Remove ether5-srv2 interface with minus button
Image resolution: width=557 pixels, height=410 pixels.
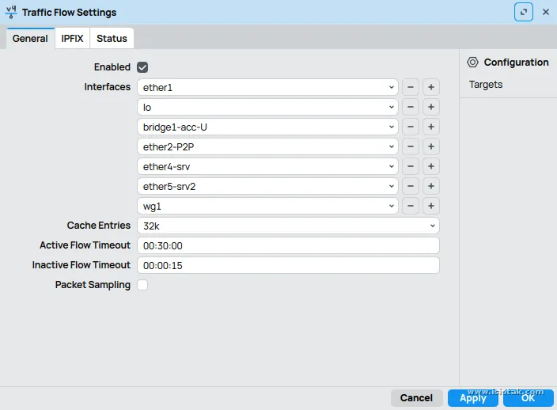click(x=411, y=186)
